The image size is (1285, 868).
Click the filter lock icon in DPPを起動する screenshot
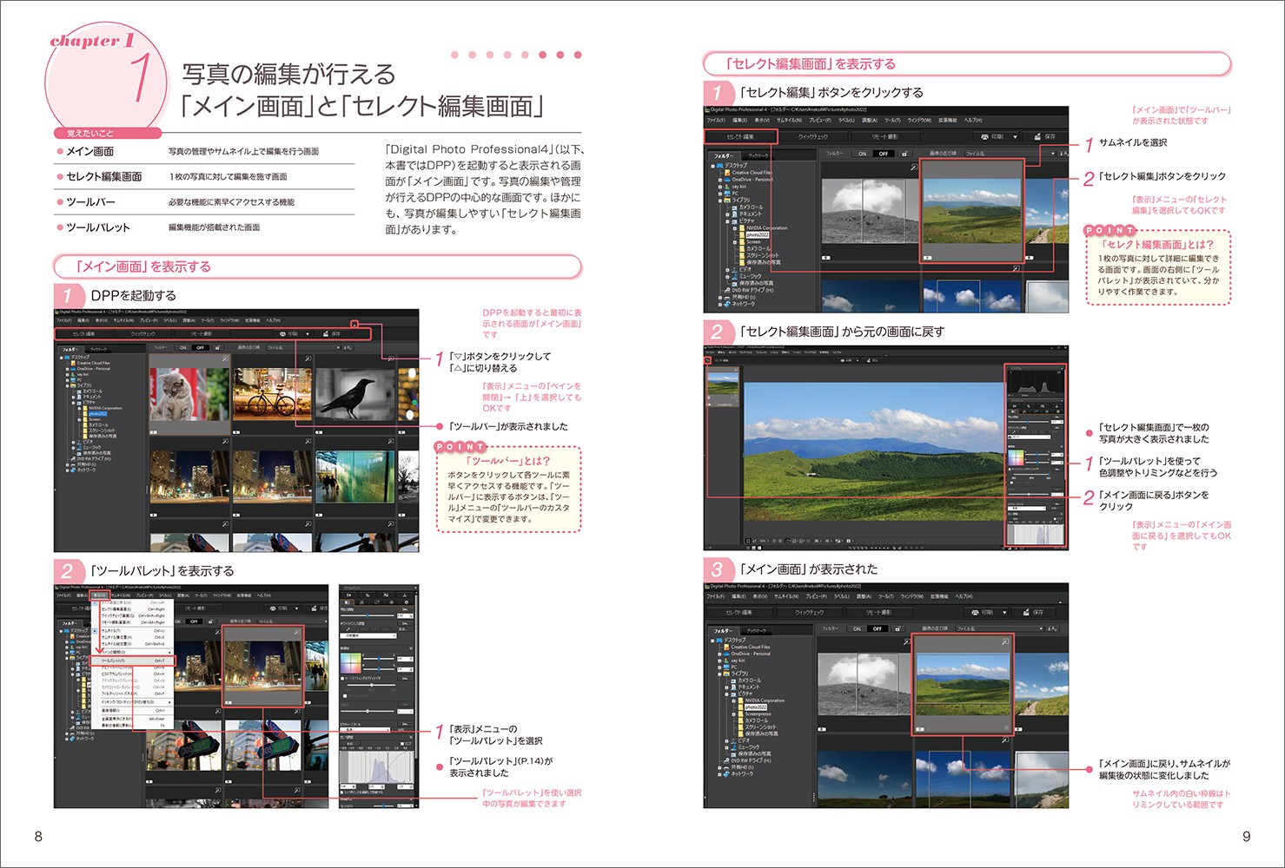tap(218, 347)
